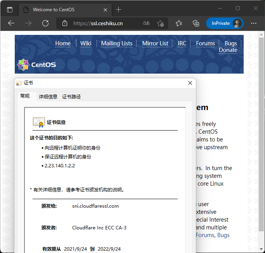The image size is (265, 253).
Task: Open the Favorites list icon
Action: 179,23
